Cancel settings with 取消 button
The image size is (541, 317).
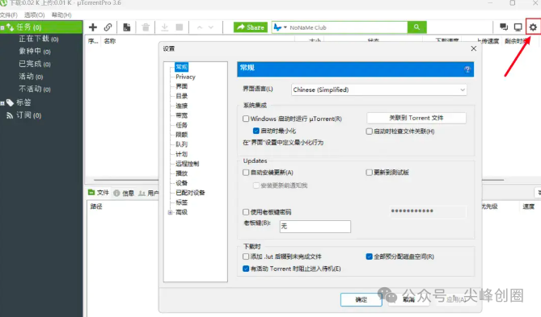point(408,300)
